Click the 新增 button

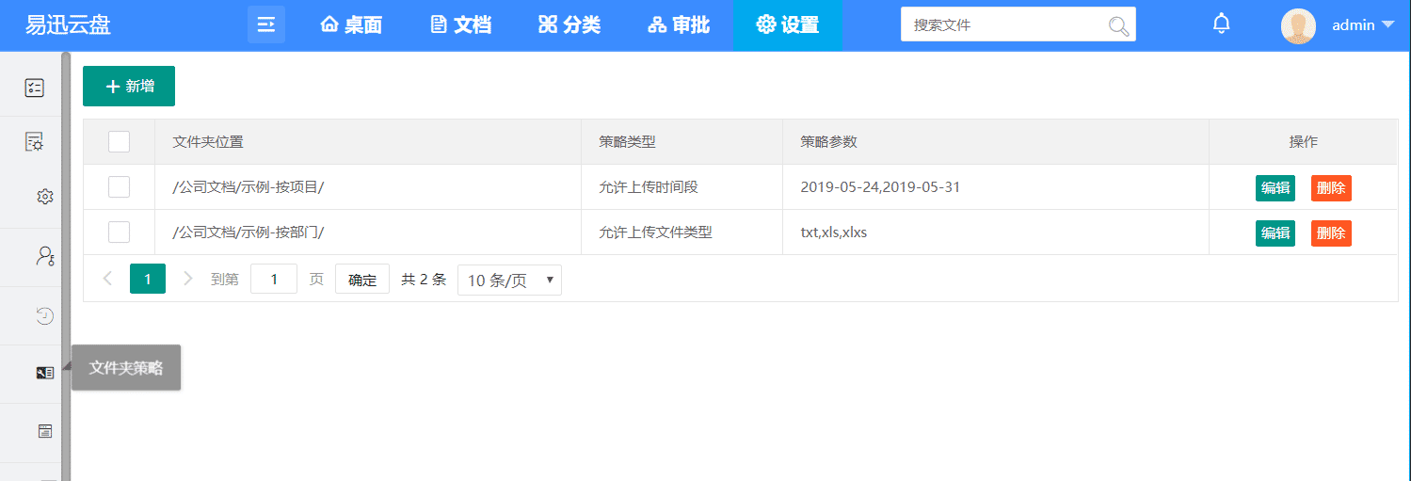[129, 87]
